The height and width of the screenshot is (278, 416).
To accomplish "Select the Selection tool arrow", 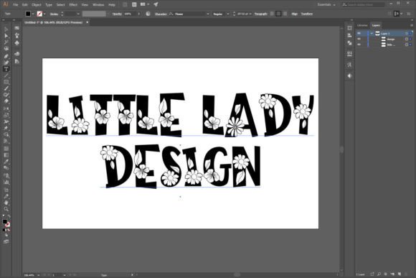I will pos(6,29).
